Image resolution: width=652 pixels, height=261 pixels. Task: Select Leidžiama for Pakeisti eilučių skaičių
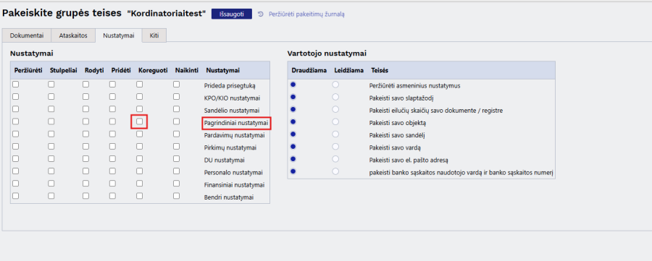[x=335, y=110]
